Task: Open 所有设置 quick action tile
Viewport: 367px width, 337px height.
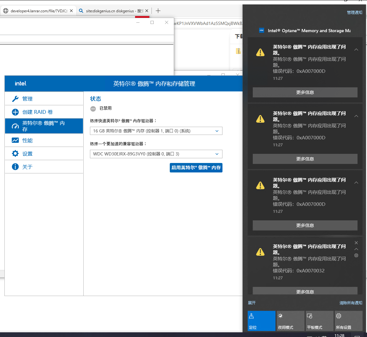Action: click(x=348, y=321)
